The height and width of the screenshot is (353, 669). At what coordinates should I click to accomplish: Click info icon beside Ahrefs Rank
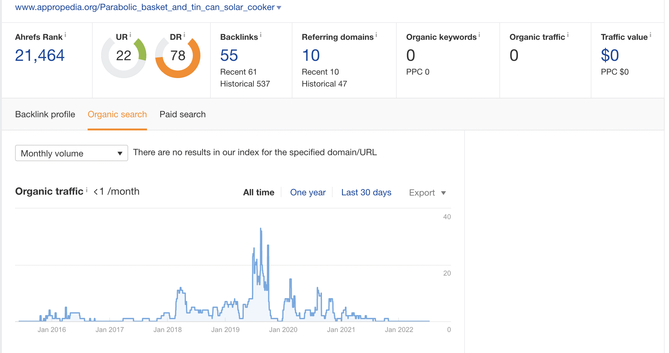[65, 35]
